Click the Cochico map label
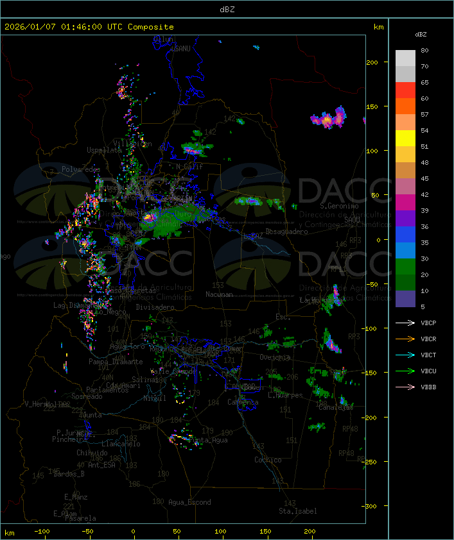This screenshot has height=540, width=454. click(x=268, y=460)
